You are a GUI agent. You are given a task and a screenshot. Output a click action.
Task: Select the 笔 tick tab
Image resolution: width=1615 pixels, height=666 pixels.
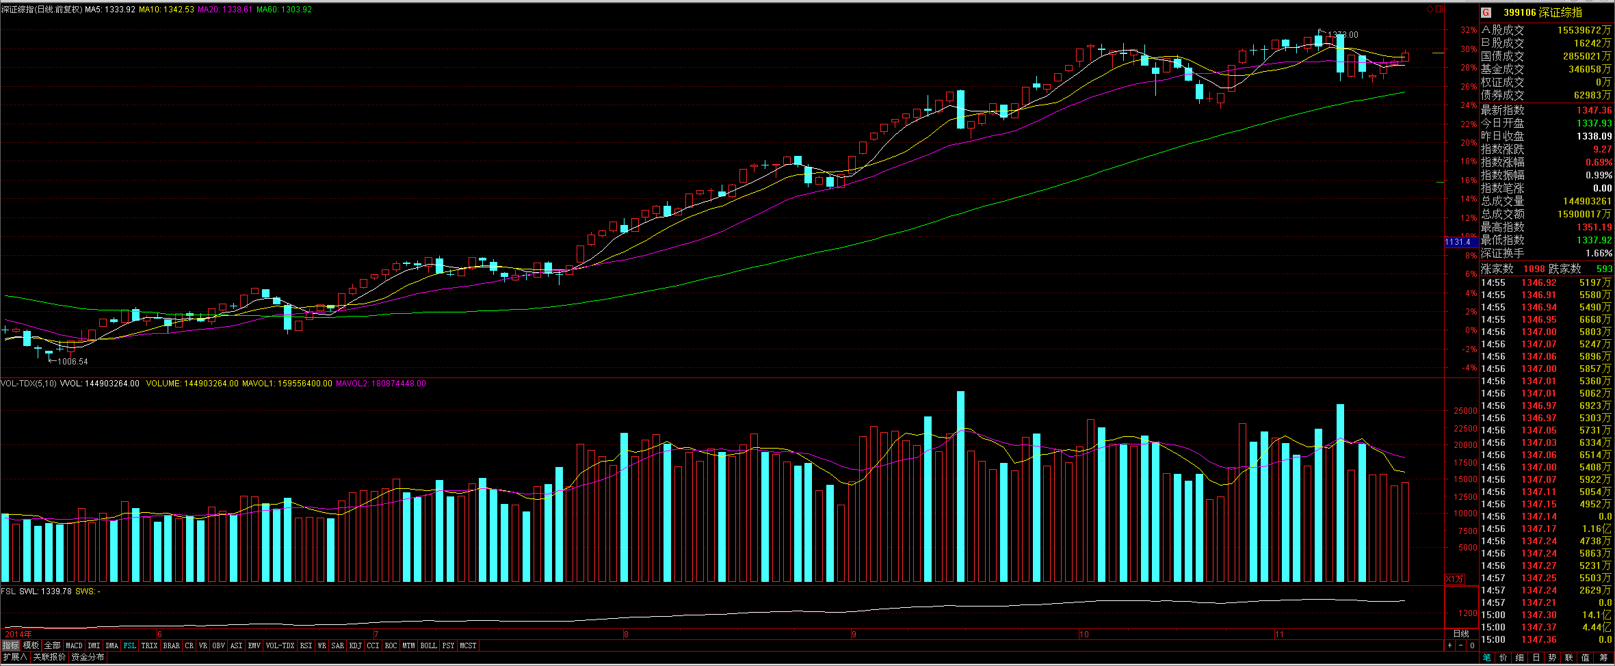[x=1487, y=657]
